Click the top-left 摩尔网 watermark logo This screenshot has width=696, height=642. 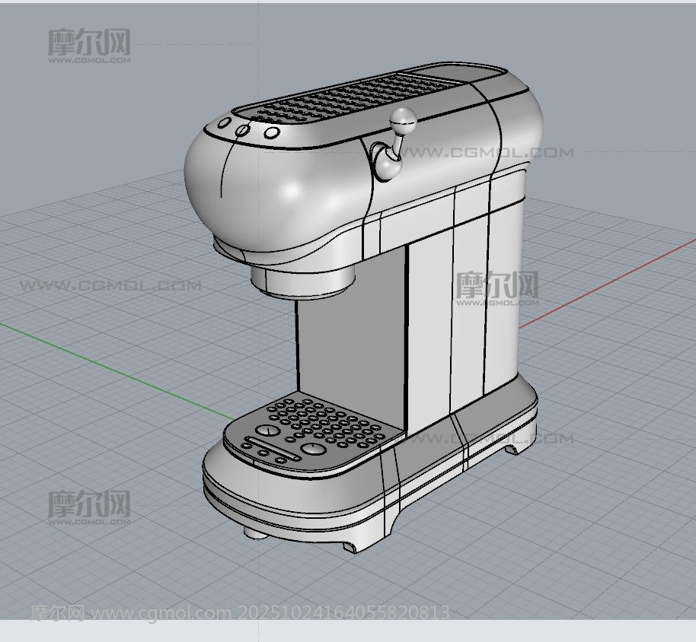pos(89,44)
